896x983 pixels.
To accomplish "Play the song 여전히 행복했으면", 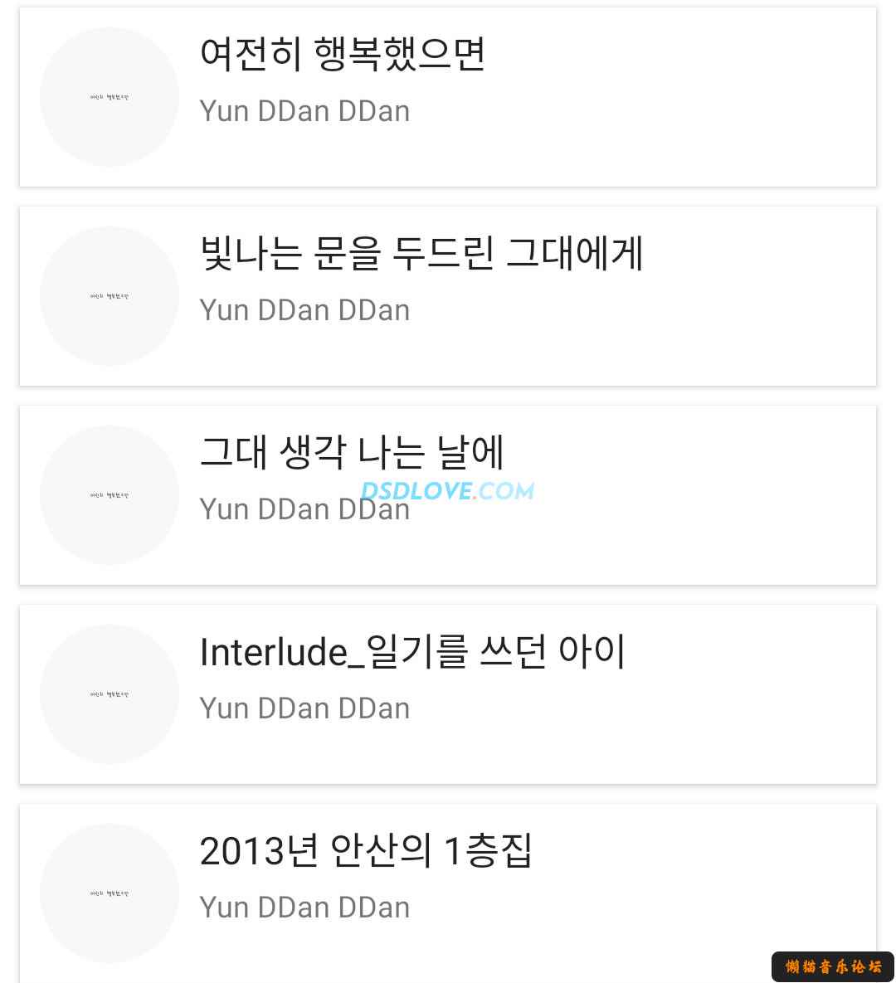I will tap(343, 54).
